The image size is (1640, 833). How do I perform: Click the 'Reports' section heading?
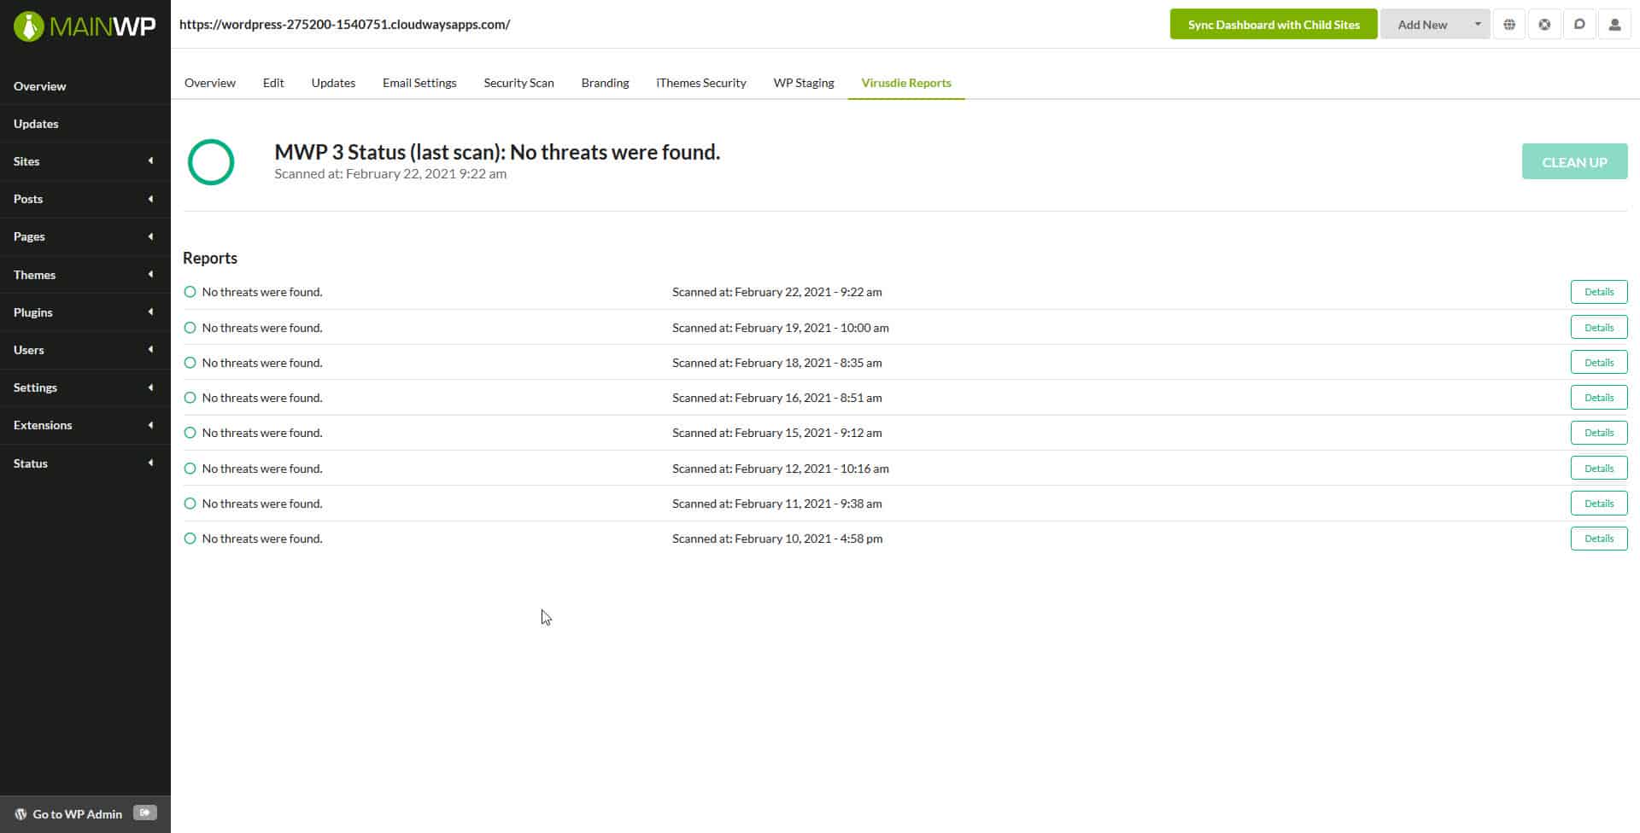point(210,258)
